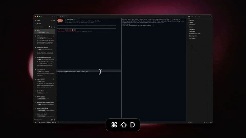This screenshot has width=246, height=138.
Task: Click green status icon on primary main workspace
Action: point(54,79)
